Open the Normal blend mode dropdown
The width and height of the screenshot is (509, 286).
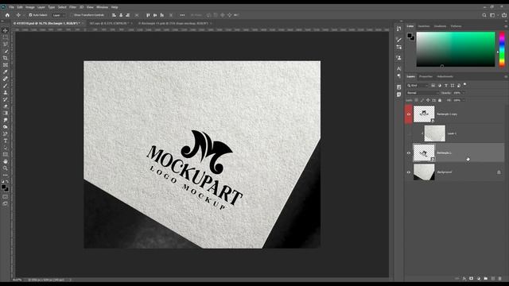tap(422, 93)
